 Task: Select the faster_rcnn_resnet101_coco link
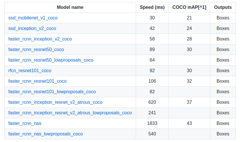pyautogui.click(x=37, y=81)
